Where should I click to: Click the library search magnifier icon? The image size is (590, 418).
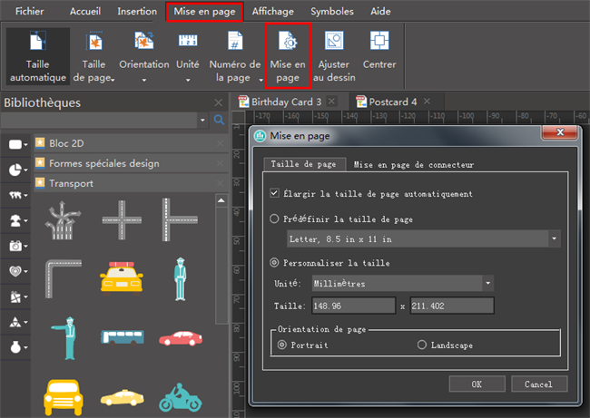coord(219,120)
